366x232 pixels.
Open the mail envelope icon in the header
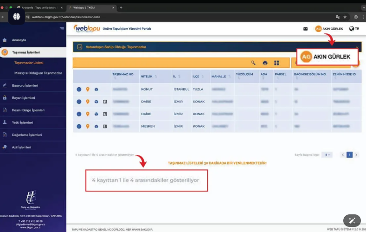click(x=305, y=29)
